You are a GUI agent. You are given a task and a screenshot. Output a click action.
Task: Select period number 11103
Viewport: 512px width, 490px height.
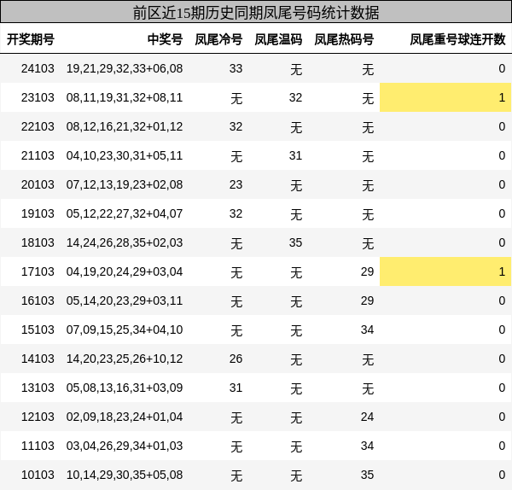(x=38, y=446)
